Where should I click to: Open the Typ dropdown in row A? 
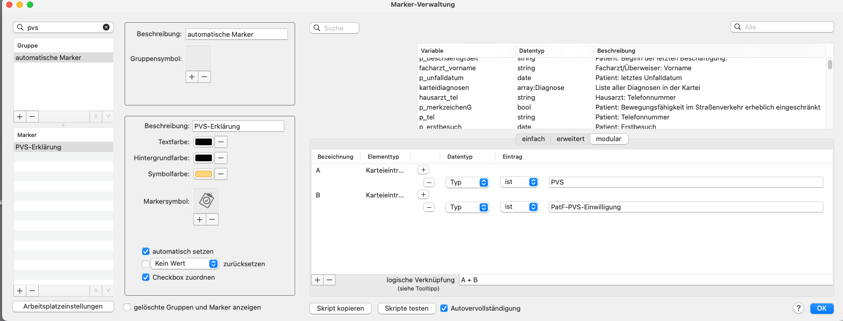click(467, 182)
